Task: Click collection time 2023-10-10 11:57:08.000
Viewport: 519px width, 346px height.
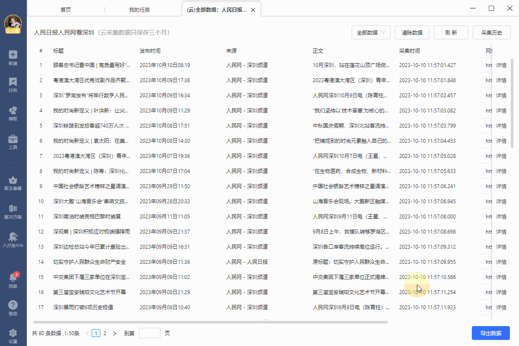Action: (x=427, y=217)
